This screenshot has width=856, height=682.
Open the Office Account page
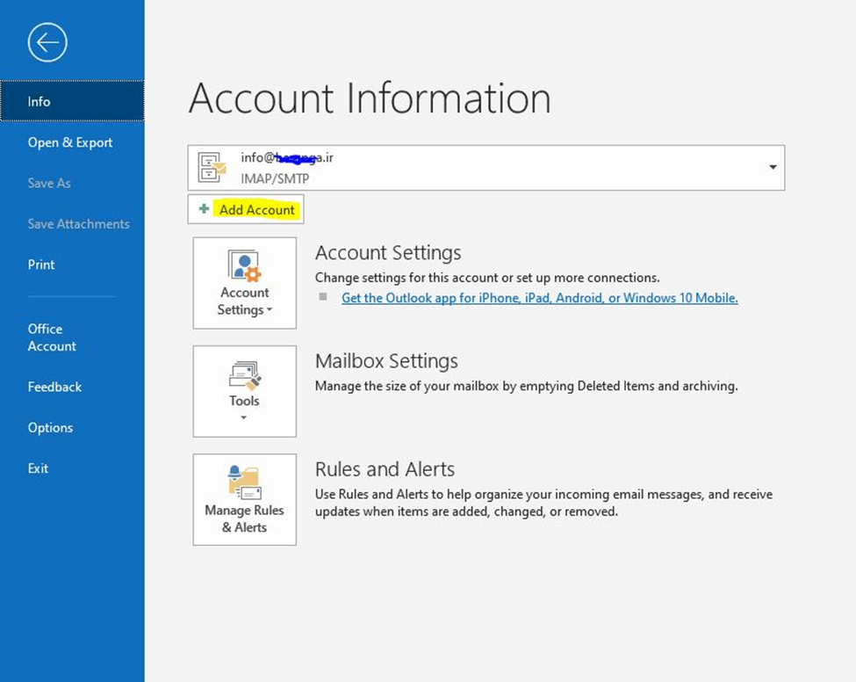coord(52,337)
